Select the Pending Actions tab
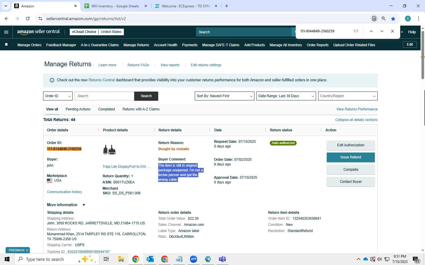 tap(78, 109)
